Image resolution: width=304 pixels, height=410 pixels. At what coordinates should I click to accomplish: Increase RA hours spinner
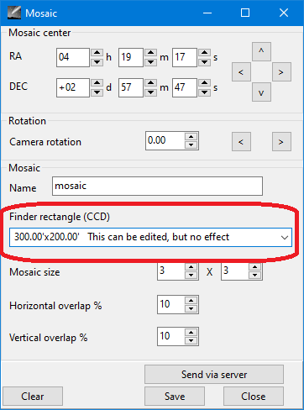97,53
